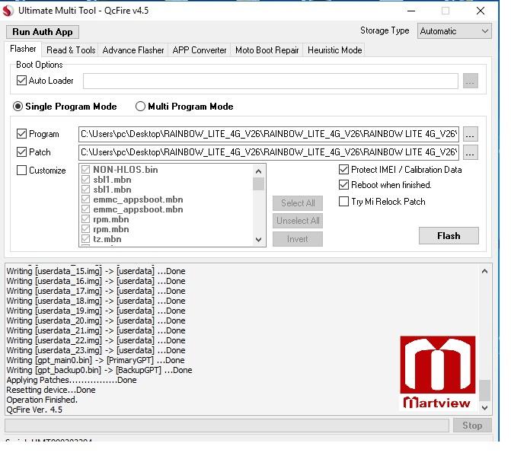This screenshot has width=511, height=456.
Task: Select Single Program Mode
Action: click(x=18, y=107)
